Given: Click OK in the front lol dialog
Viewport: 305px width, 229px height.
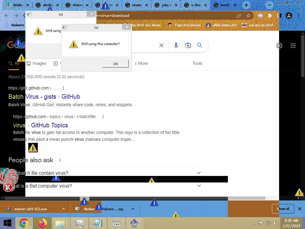Looking at the screenshot, I should [x=116, y=64].
